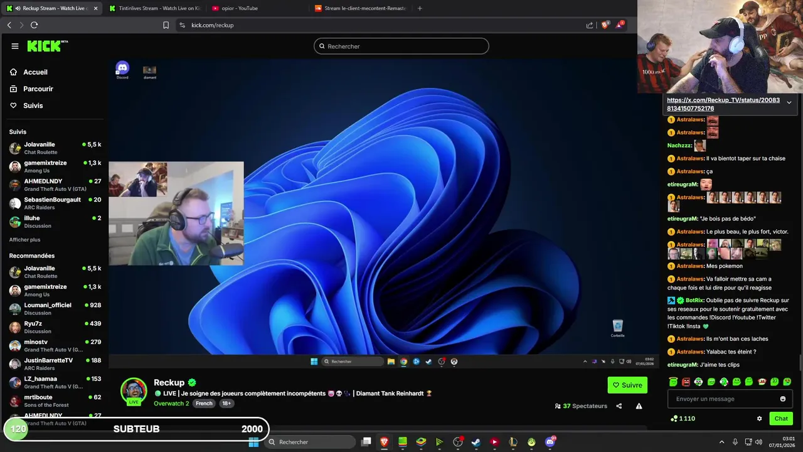Open mrtiboute recommended channel
Viewport: 803px width, 452px height.
55,401
